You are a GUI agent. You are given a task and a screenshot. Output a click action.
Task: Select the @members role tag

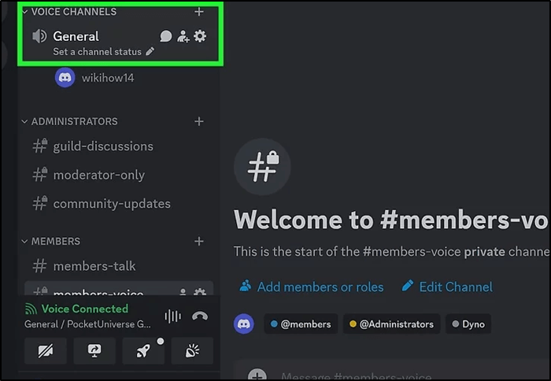(x=301, y=324)
